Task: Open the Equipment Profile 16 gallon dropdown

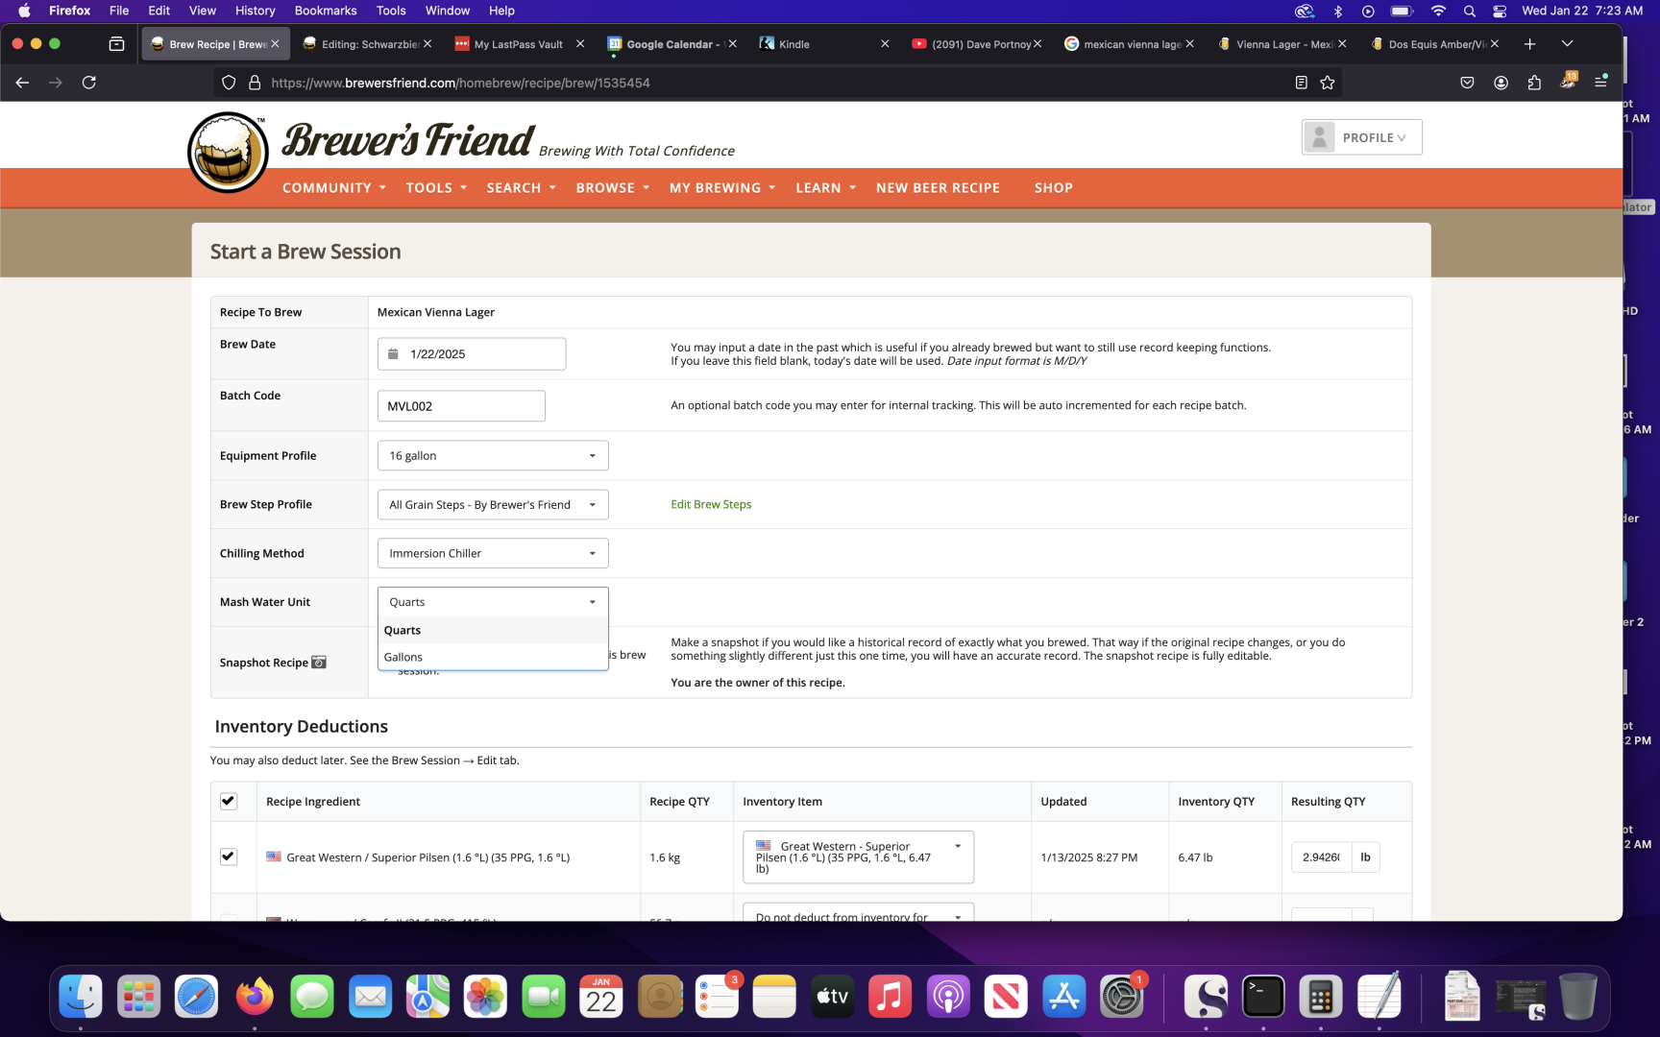Action: [x=493, y=455]
